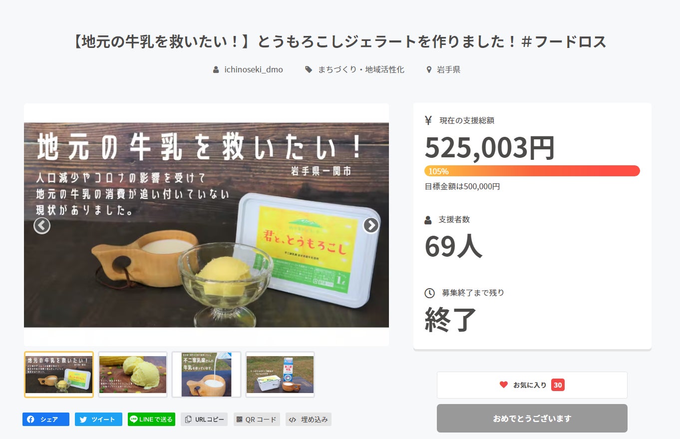Click the main gelato slideshow image
The height and width of the screenshot is (439, 680).
tap(206, 225)
